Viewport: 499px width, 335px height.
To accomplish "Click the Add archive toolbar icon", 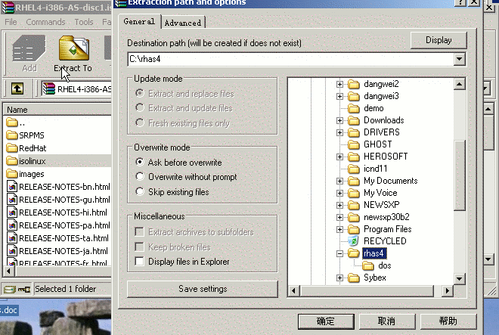I will (29, 48).
